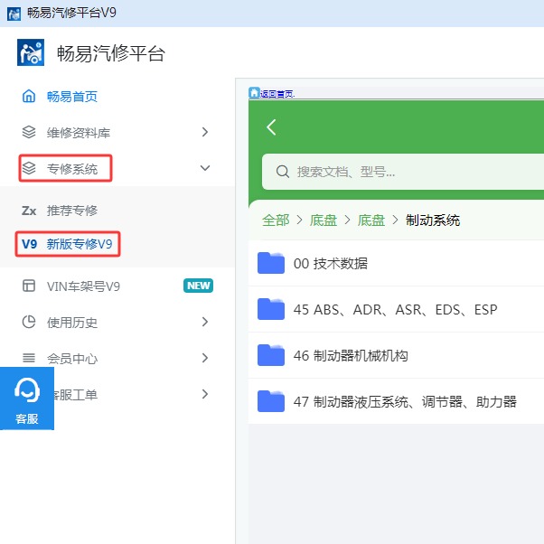The width and height of the screenshot is (544, 544).
Task: Click 制动系统 breadcrumb text
Action: (433, 220)
